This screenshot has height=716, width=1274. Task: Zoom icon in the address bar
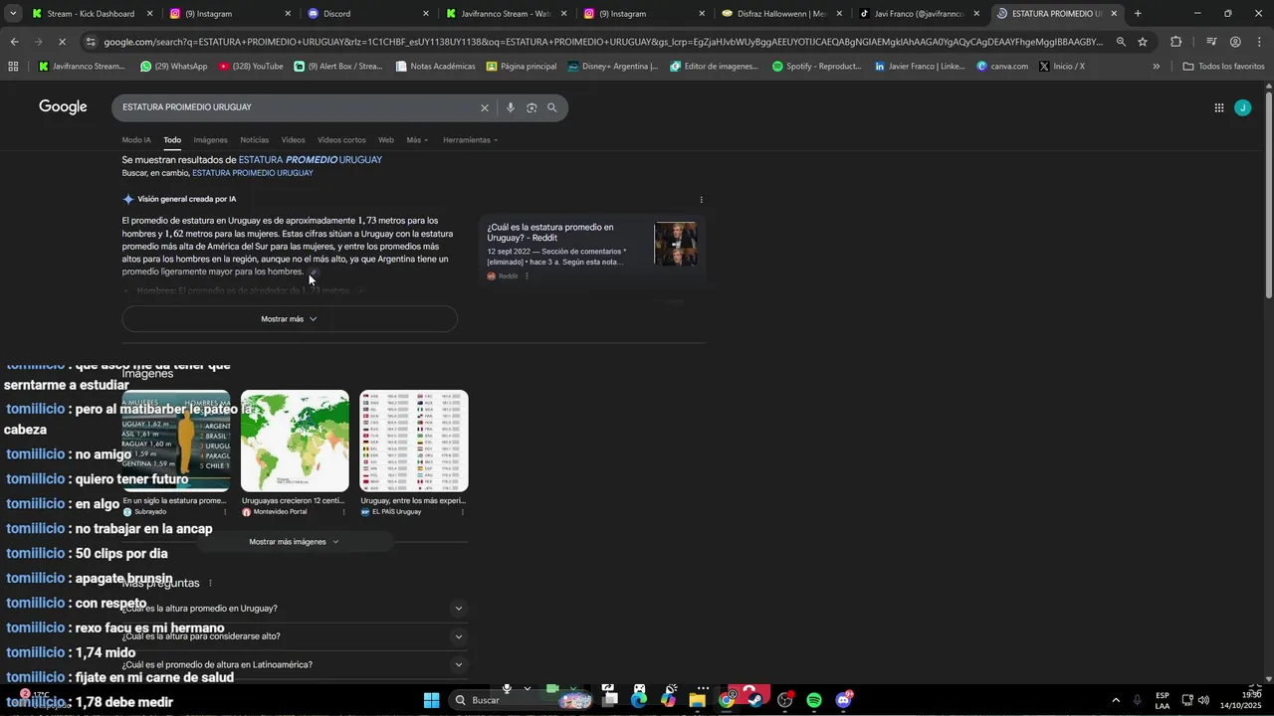pyautogui.click(x=1121, y=42)
